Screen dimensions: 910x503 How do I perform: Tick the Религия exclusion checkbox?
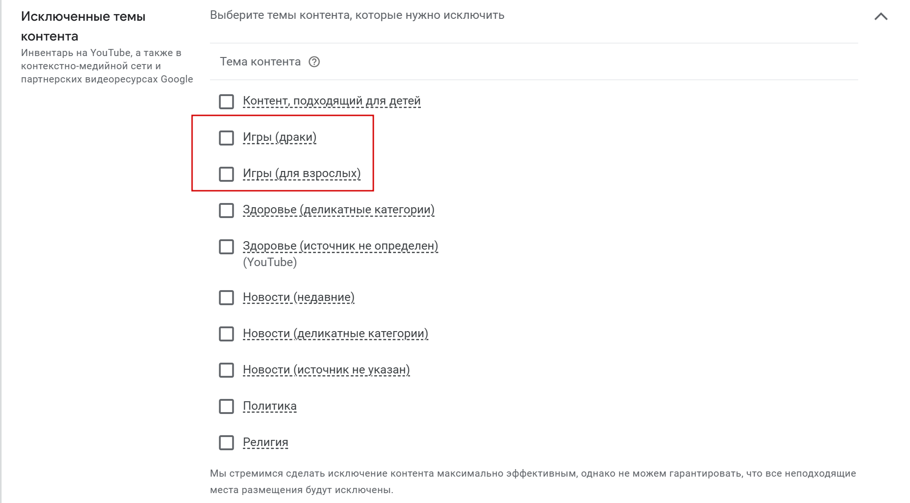pos(226,443)
